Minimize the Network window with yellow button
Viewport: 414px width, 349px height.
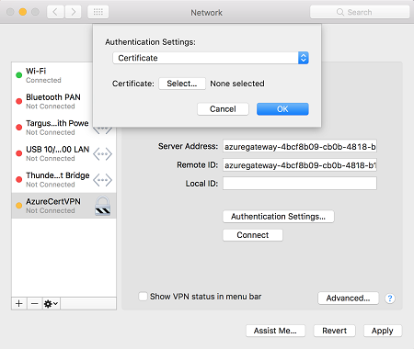click(x=23, y=12)
